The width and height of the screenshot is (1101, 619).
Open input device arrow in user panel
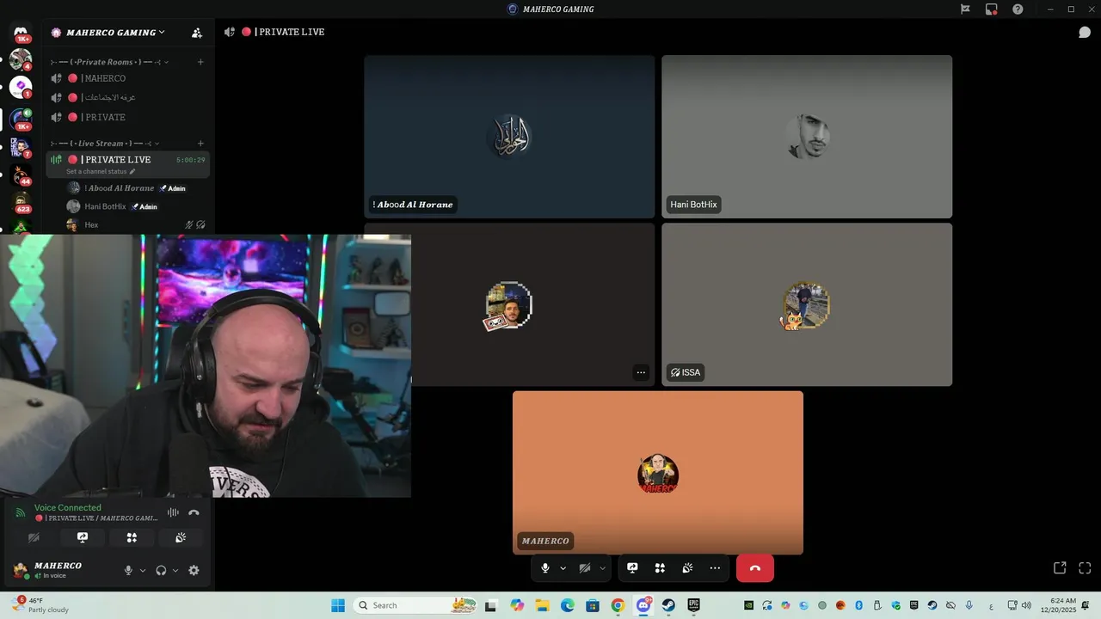click(143, 570)
